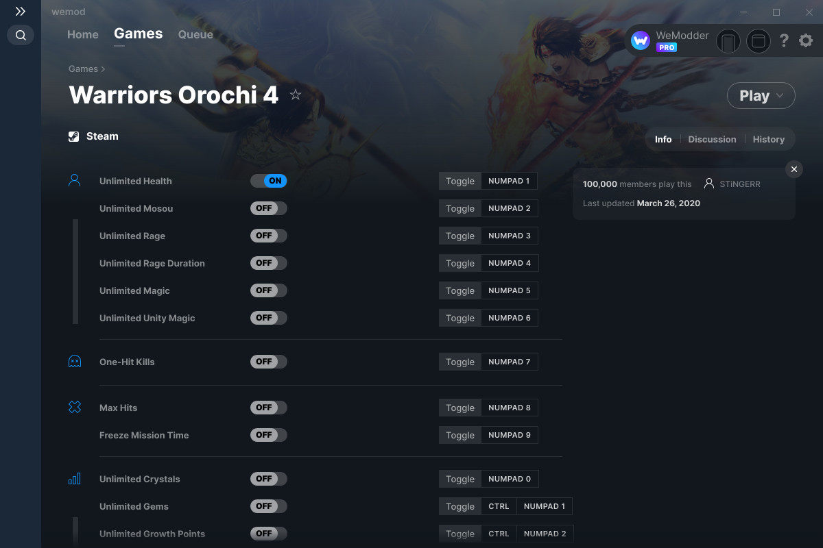Enable Freeze Mission Time toggle
This screenshot has height=548, width=823.
click(x=269, y=435)
